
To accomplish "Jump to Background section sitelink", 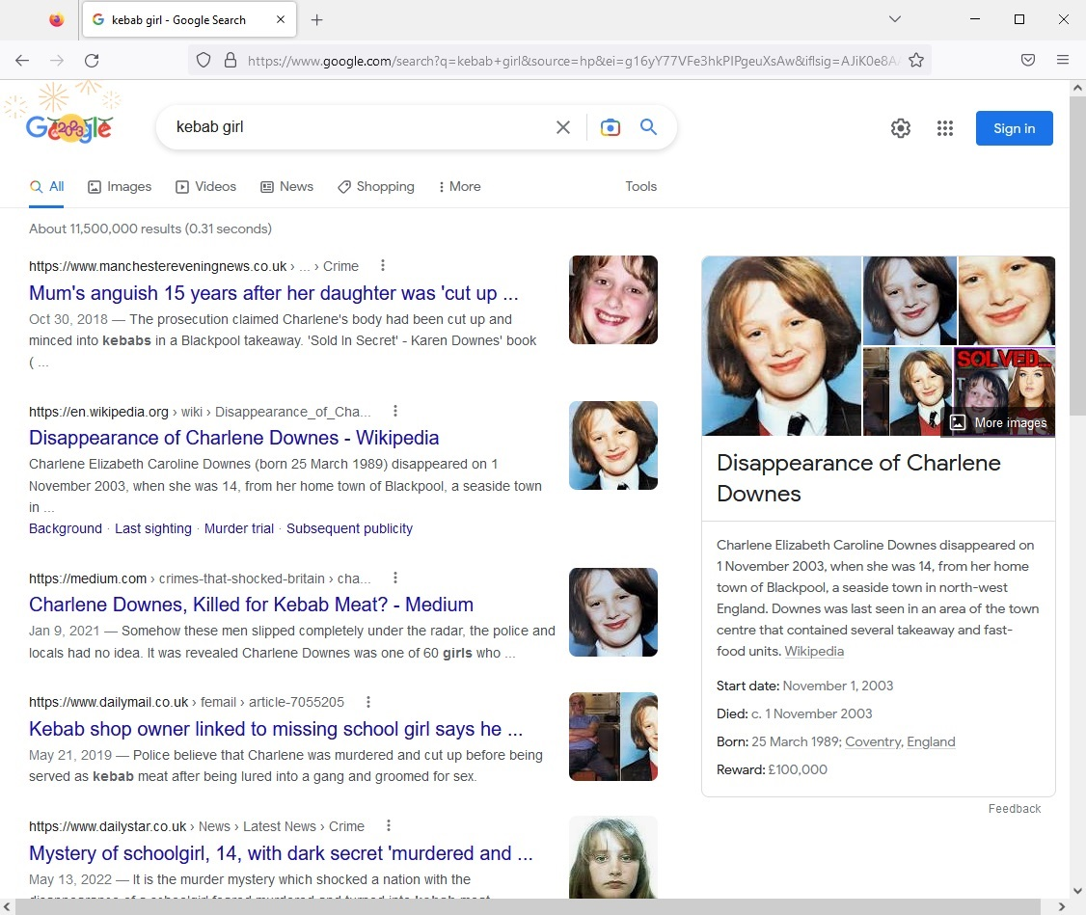I will tap(66, 528).
